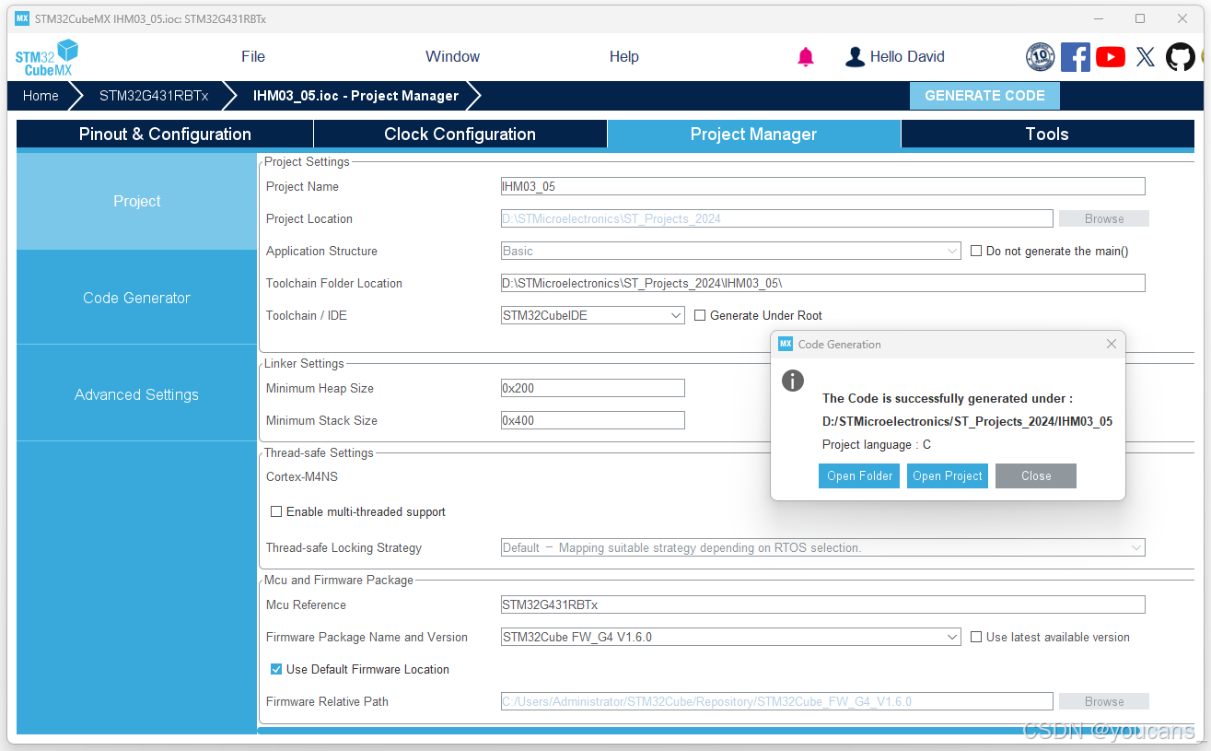This screenshot has width=1211, height=751.
Task: Open the X (Twitter) icon
Action: point(1146,57)
